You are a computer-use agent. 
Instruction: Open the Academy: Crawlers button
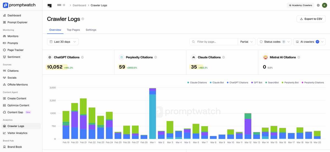pos(300,5)
